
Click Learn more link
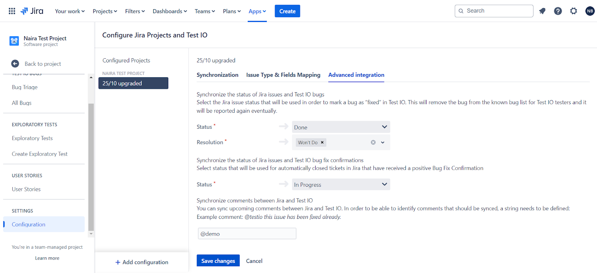click(x=47, y=258)
